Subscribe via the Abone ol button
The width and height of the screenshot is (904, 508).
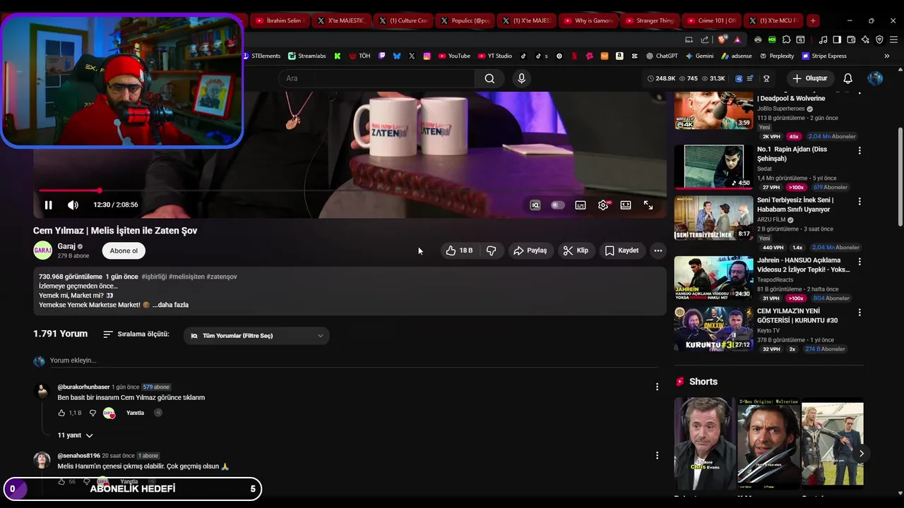point(124,250)
